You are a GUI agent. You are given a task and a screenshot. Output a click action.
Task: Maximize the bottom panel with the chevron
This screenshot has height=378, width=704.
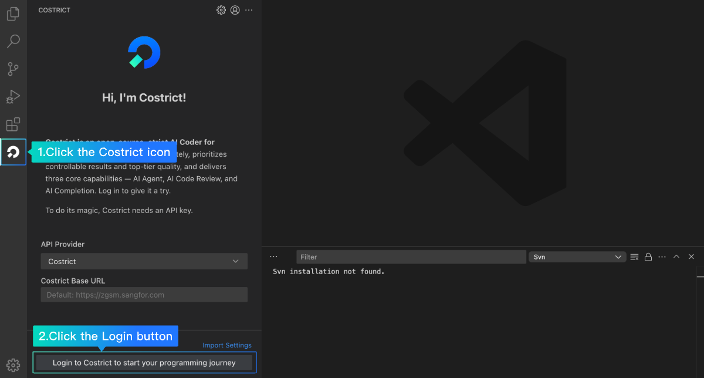point(676,257)
